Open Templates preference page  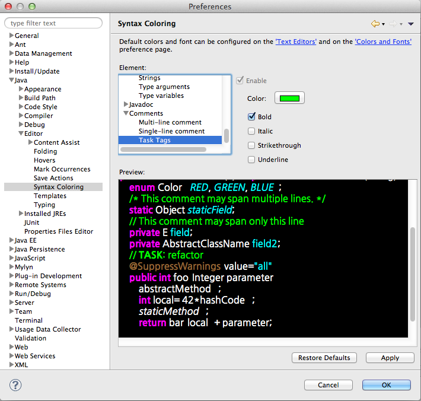tap(50, 196)
